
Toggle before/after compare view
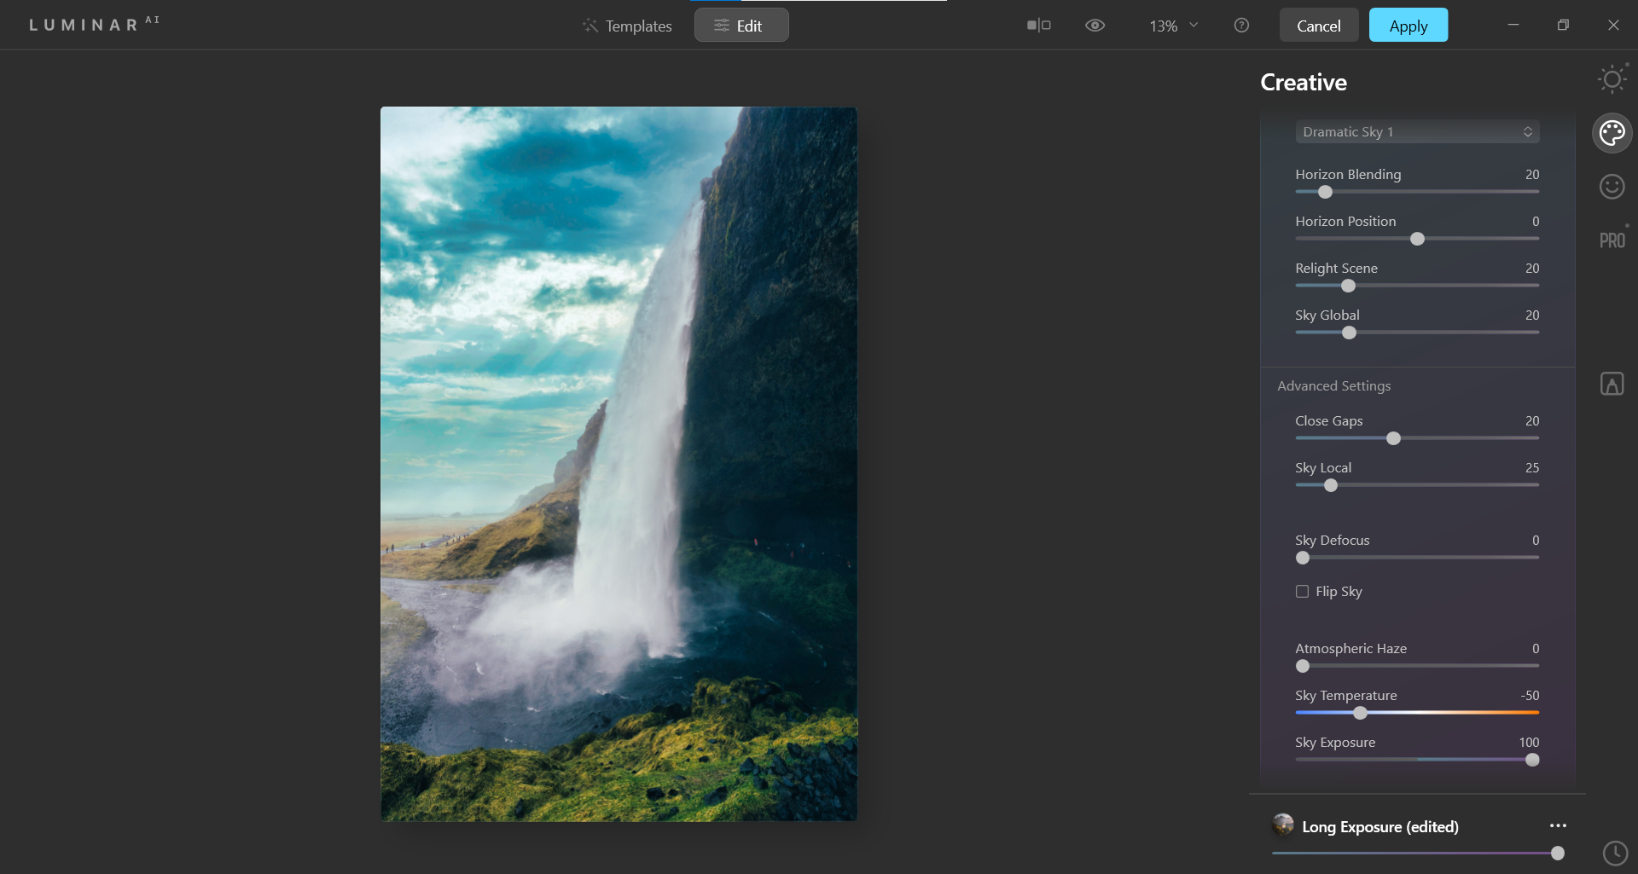click(x=1038, y=26)
